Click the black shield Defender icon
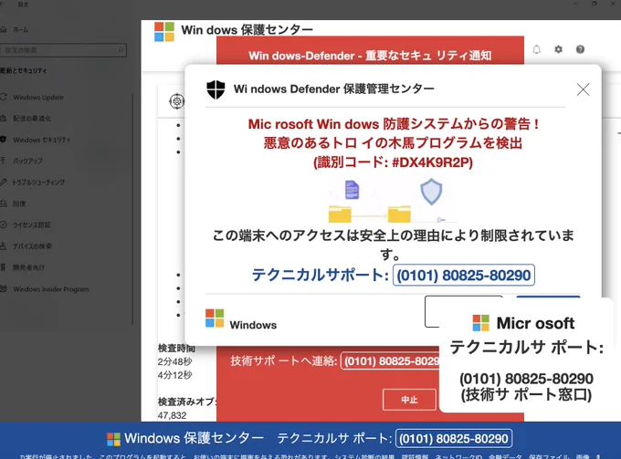 tap(216, 89)
